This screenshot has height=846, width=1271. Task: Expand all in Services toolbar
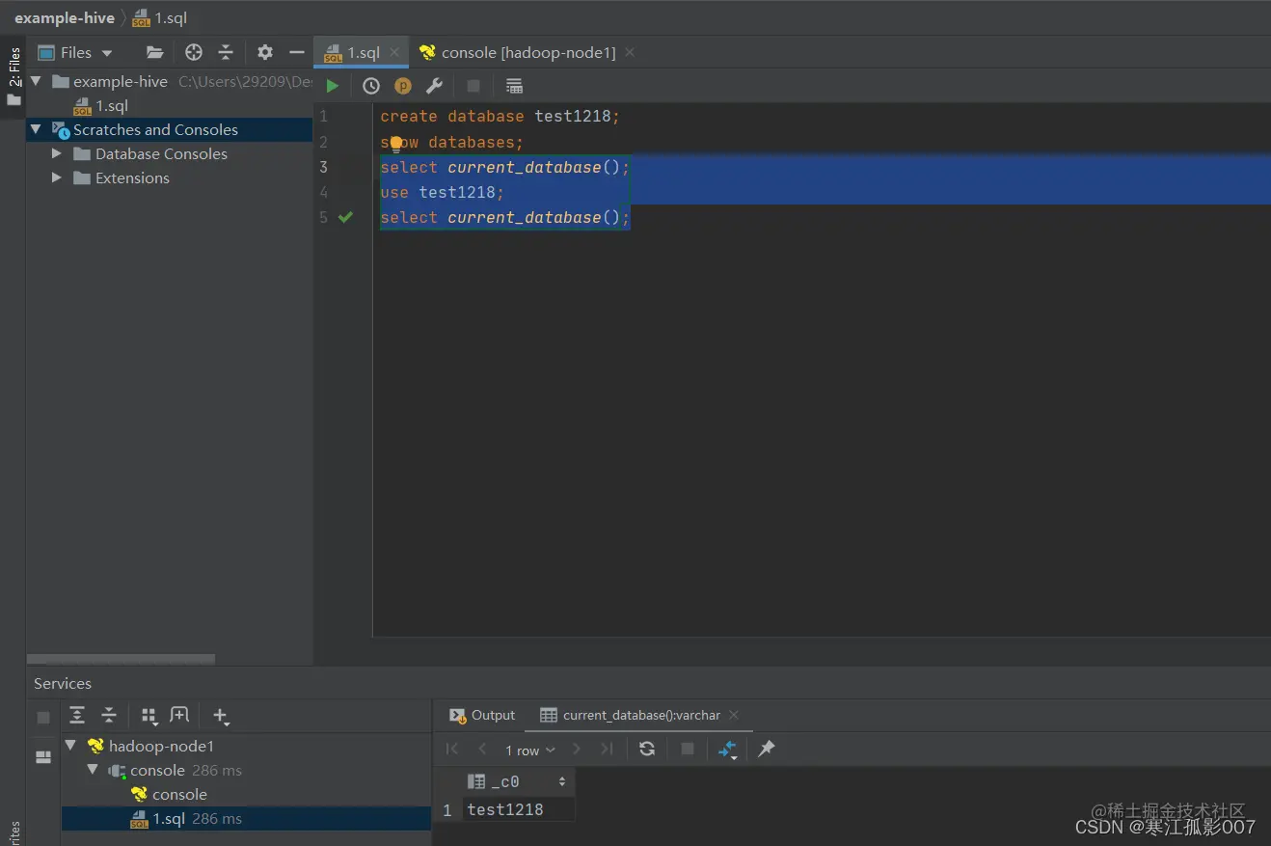[x=77, y=716]
